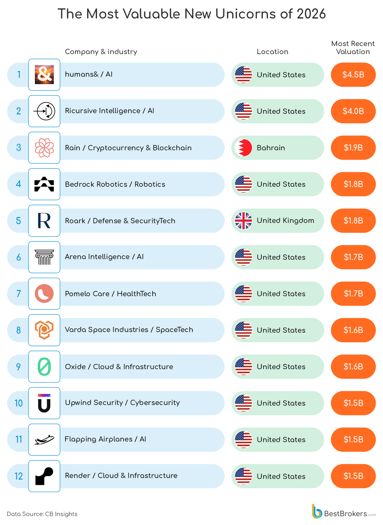Click the Varda Space Industries hexagon logo
The image size is (383, 525).
pyautogui.click(x=44, y=330)
